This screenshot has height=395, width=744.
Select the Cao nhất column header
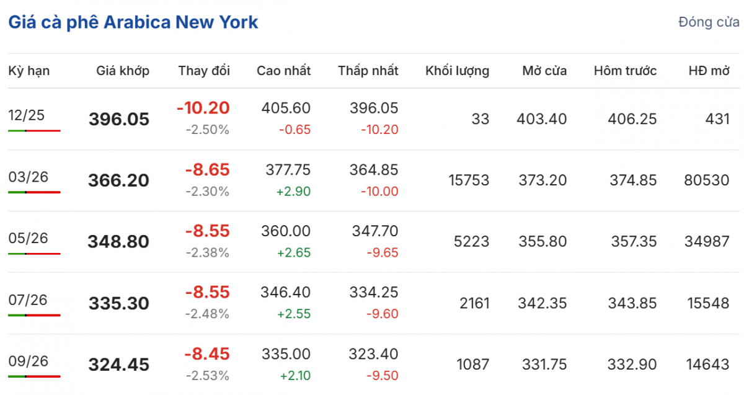coord(284,71)
